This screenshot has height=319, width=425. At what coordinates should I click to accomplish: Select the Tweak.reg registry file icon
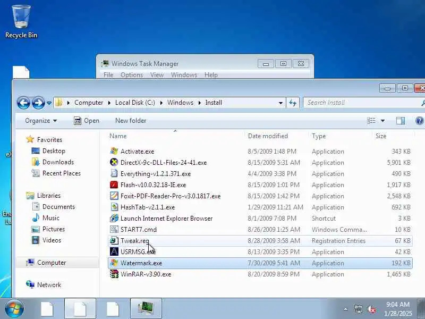114,240
